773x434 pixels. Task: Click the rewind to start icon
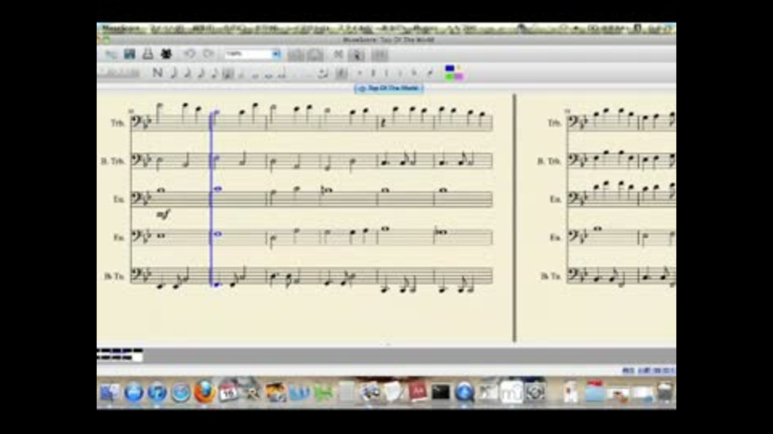click(338, 55)
